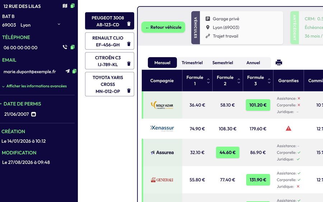Image resolution: width=323 pixels, height=202 pixels.
Task: Click the Garage privé parking icon
Action: coord(208,19)
